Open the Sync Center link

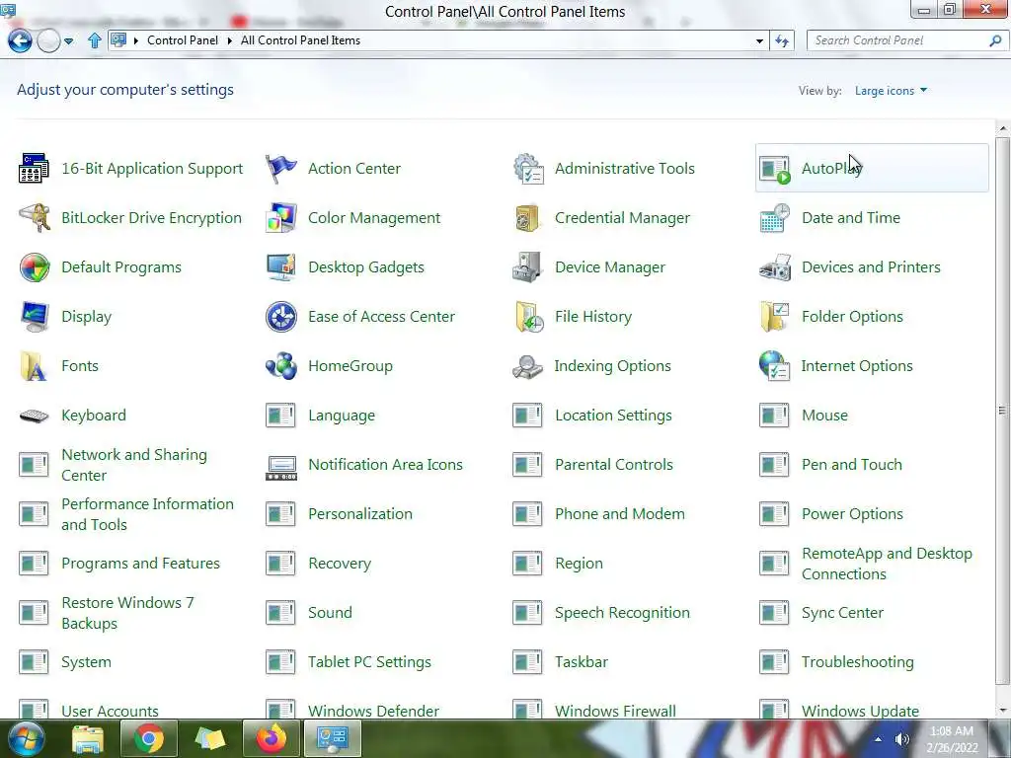point(843,613)
